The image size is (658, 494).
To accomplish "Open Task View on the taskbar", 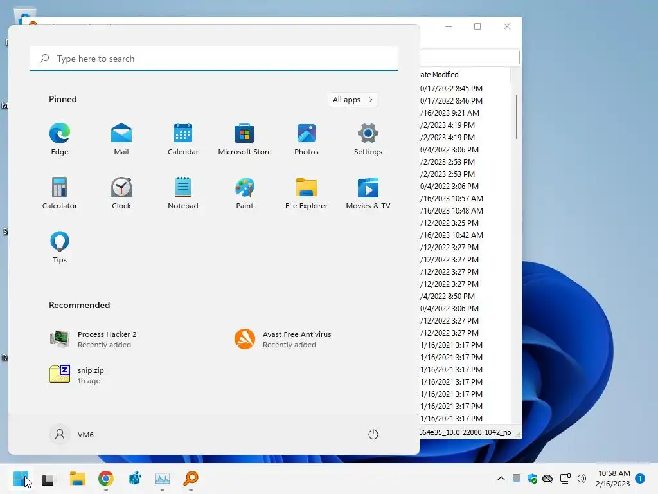I will coord(48,479).
